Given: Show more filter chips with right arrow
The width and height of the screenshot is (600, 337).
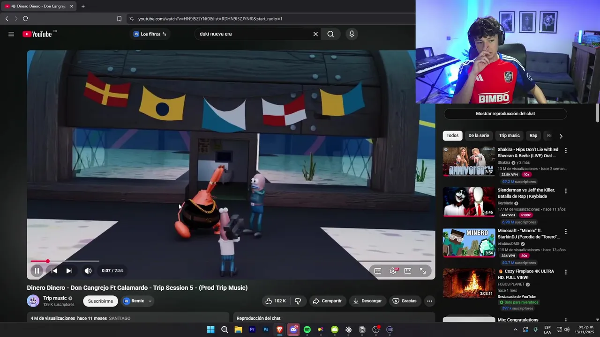Looking at the screenshot, I should (x=561, y=136).
